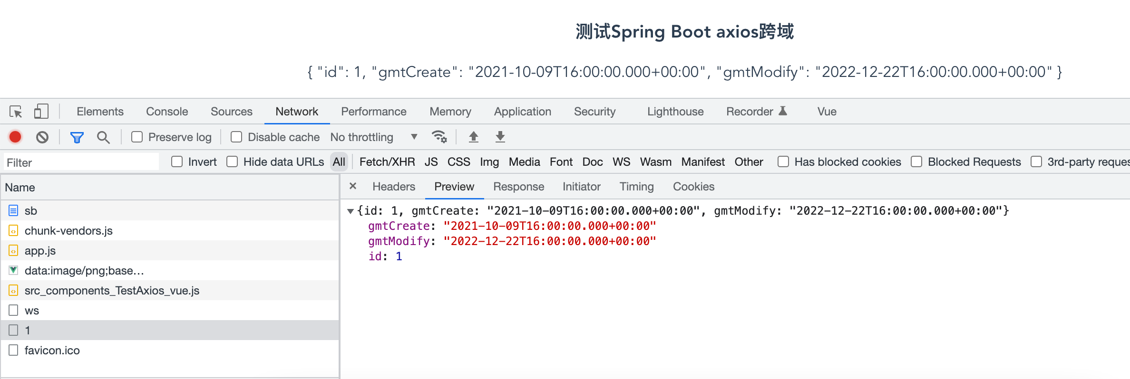Open the No throttling dropdown
1130x379 pixels.
click(374, 137)
